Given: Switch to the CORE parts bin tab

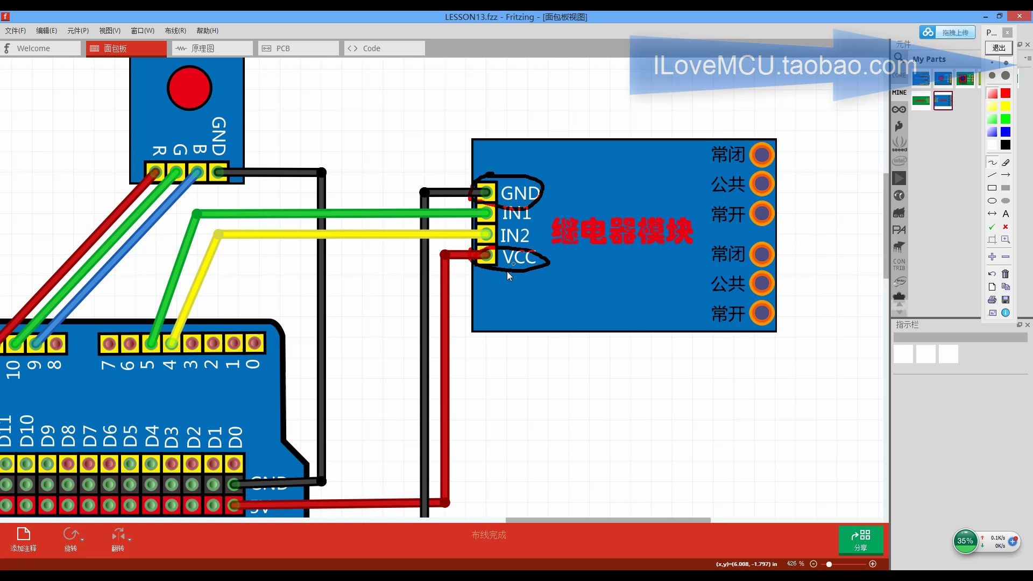Looking at the screenshot, I should [x=898, y=75].
